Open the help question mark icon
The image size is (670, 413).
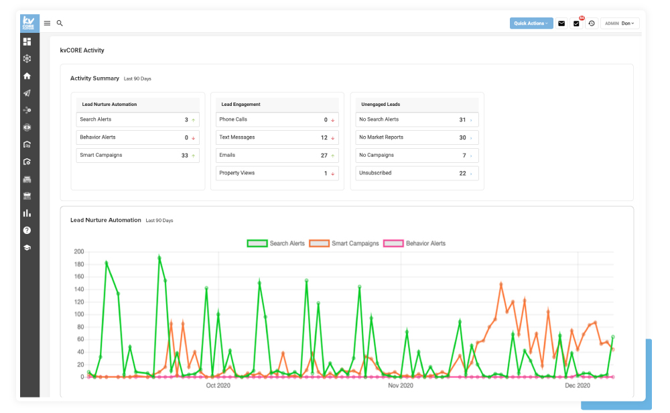coord(27,230)
